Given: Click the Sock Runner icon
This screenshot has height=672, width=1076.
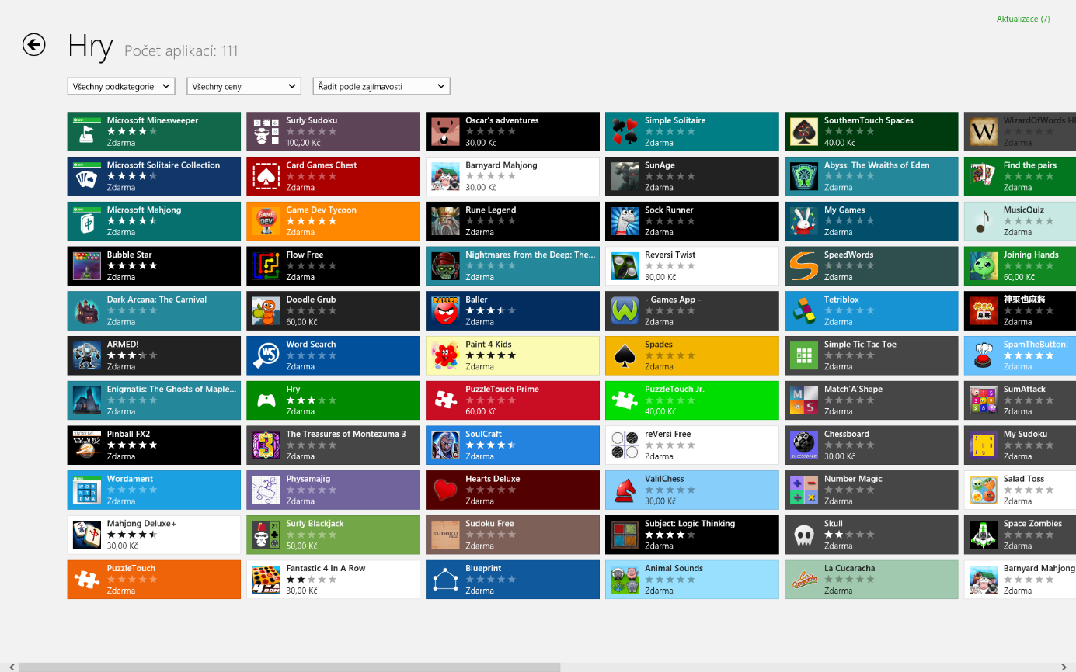Looking at the screenshot, I should (625, 221).
